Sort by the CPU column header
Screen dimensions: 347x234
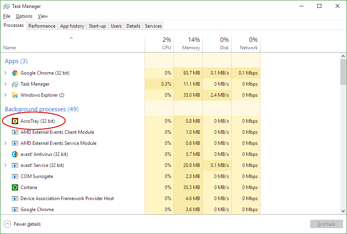pos(159,44)
